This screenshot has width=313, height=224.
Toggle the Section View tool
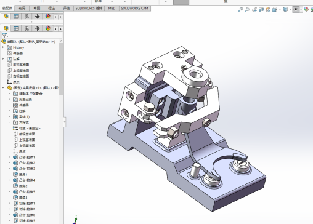click(x=261, y=9)
